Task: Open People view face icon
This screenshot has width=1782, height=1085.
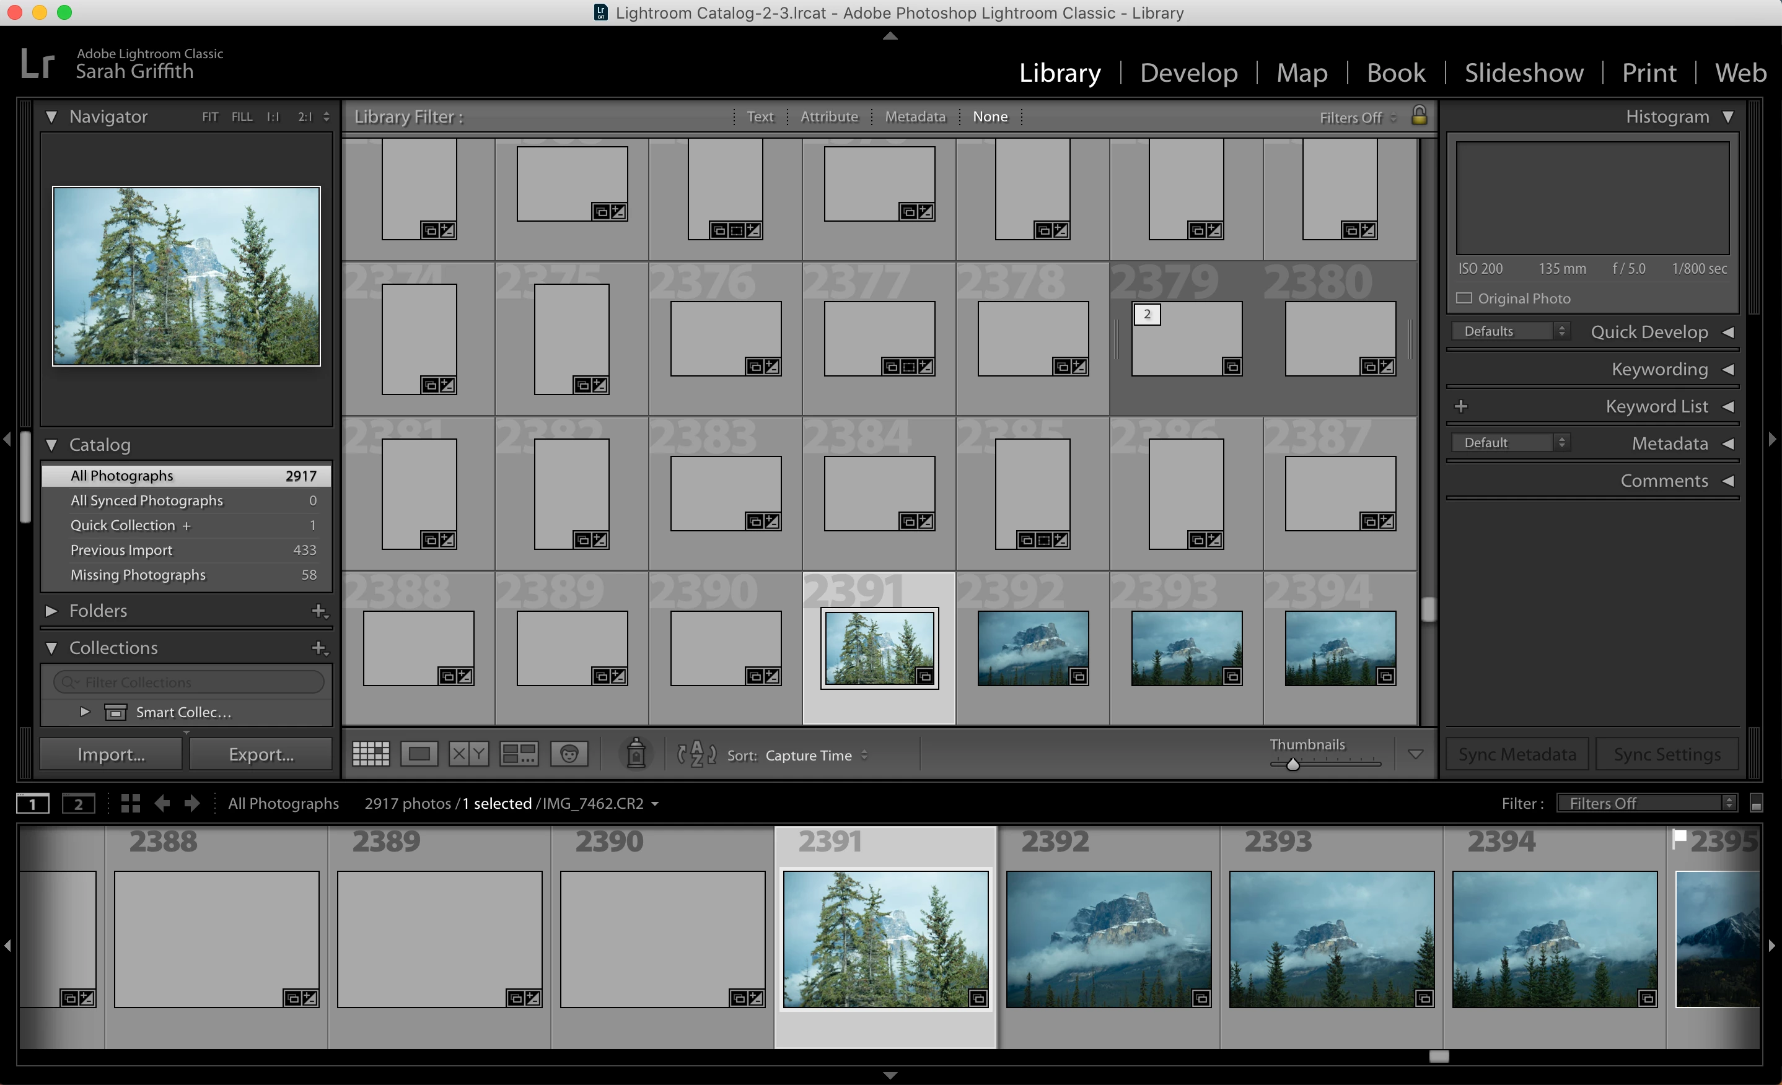Action: pyautogui.click(x=569, y=754)
